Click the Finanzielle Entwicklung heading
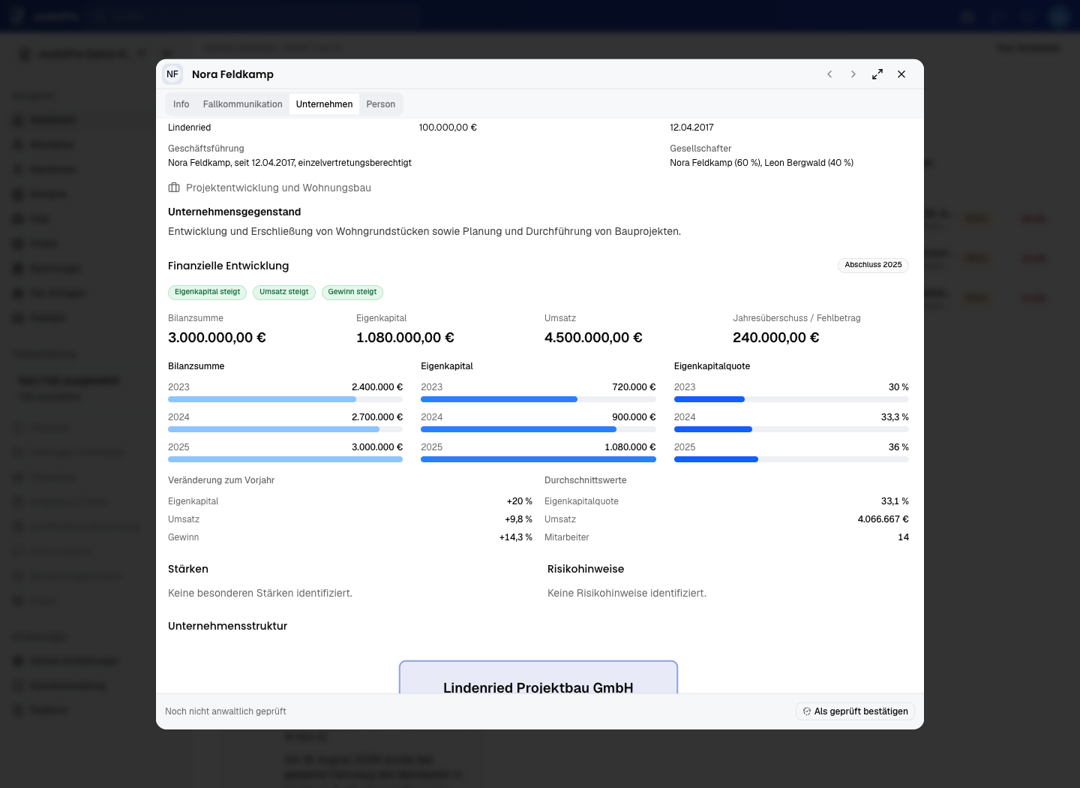The height and width of the screenshot is (788, 1080). [x=228, y=266]
